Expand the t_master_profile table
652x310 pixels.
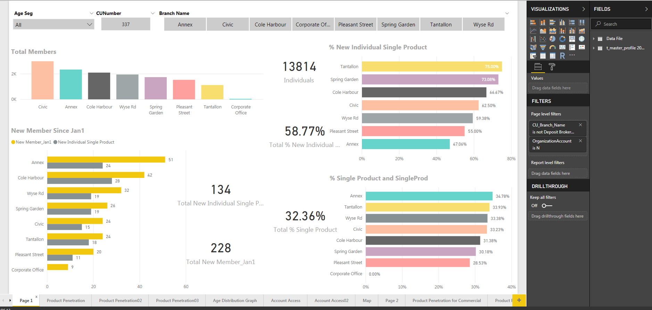(594, 48)
